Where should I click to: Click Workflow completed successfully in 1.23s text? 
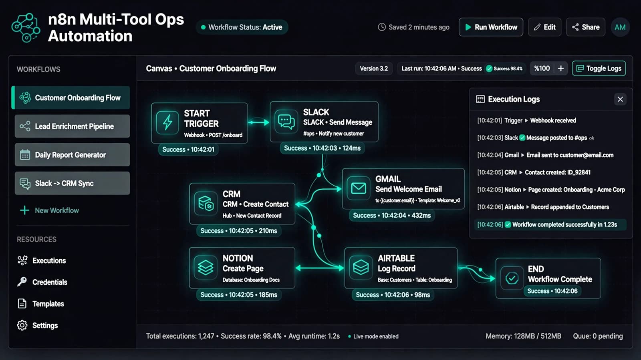564,224
